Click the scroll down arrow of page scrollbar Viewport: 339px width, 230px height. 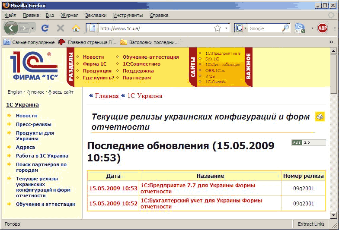pos(334,215)
